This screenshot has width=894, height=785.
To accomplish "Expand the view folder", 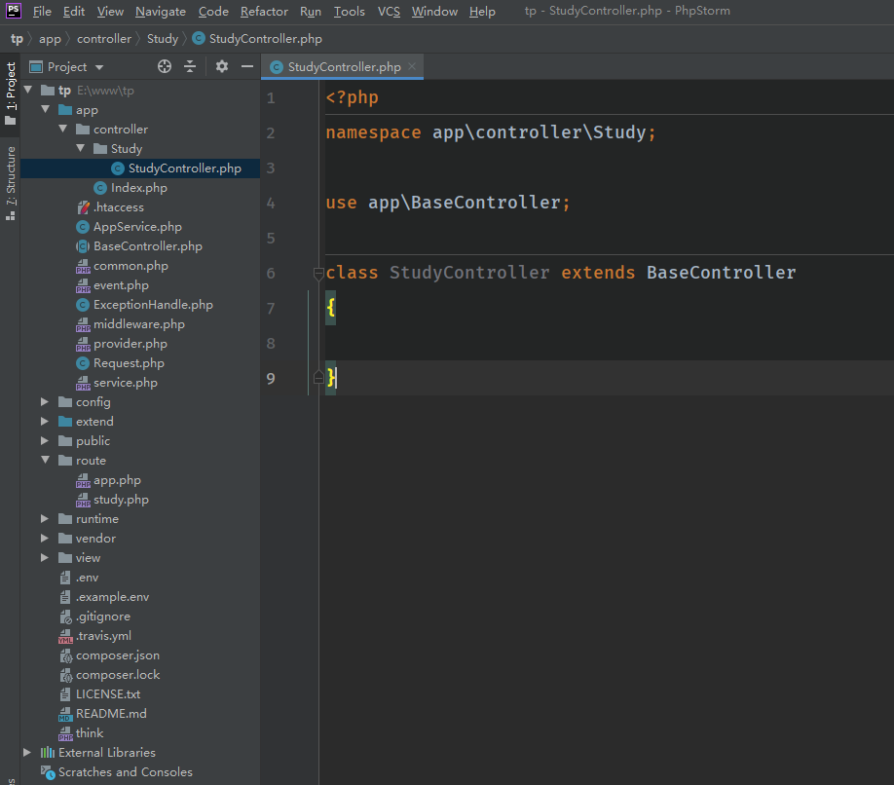I will (45, 557).
